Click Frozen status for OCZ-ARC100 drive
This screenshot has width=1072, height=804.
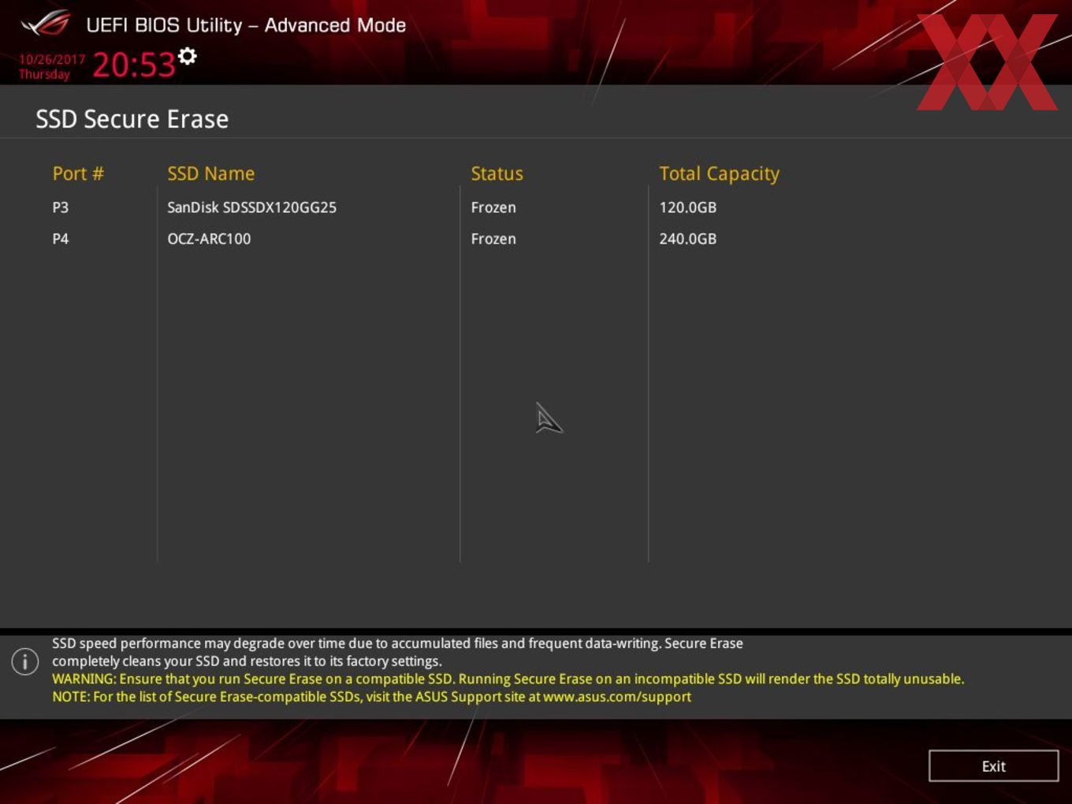pos(493,239)
